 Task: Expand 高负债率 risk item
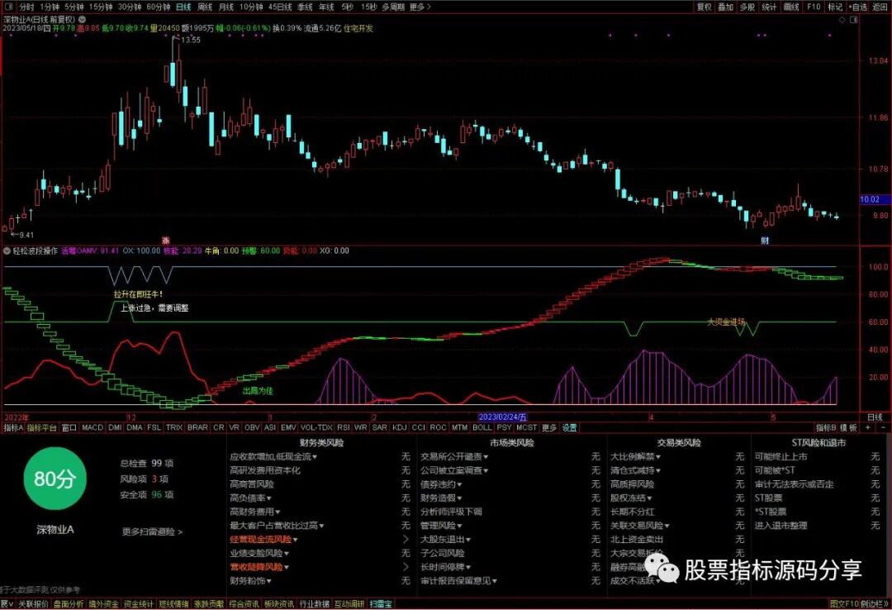point(250,498)
